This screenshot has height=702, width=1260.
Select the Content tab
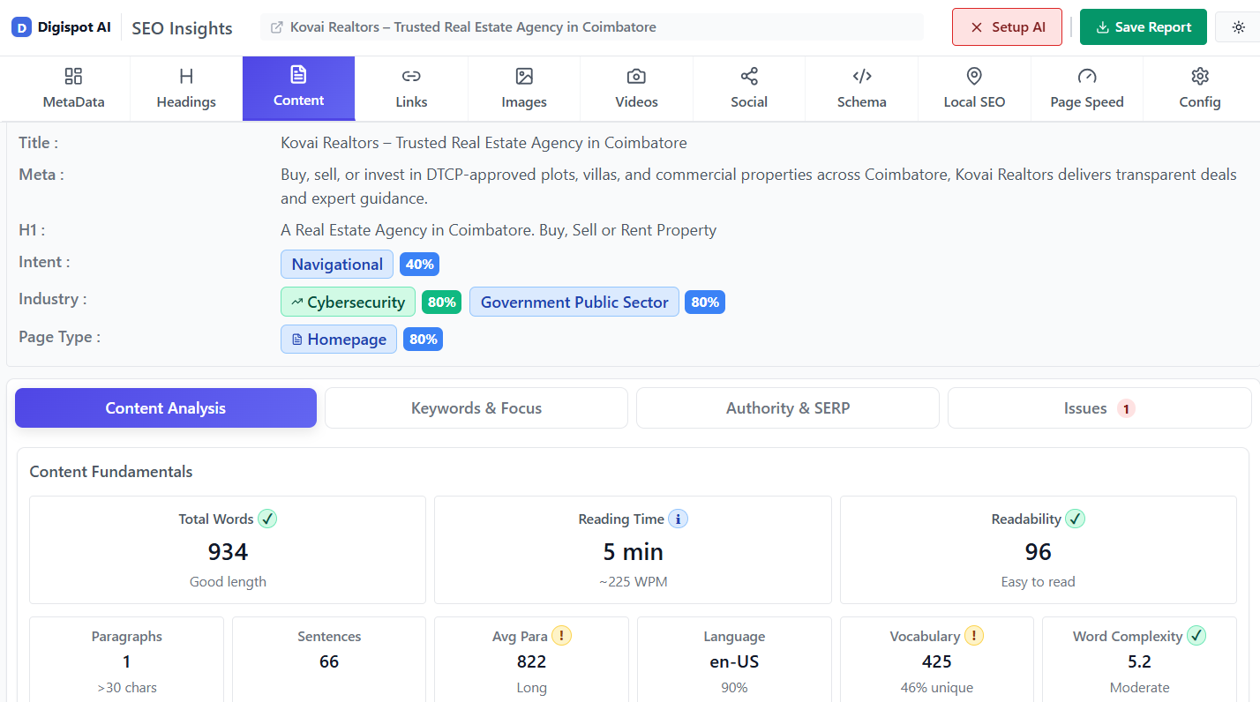[299, 88]
